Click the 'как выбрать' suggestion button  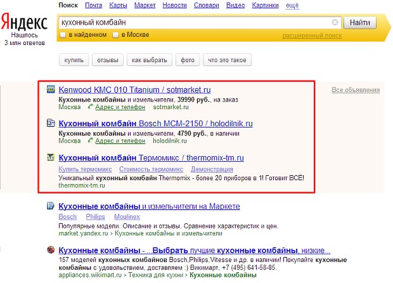150,60
